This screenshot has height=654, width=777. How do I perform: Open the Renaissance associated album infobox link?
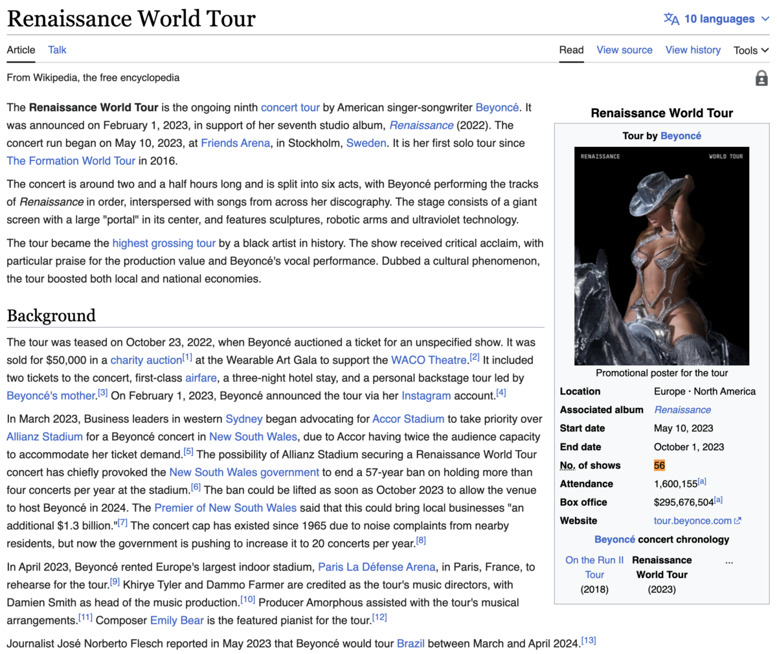coord(682,410)
